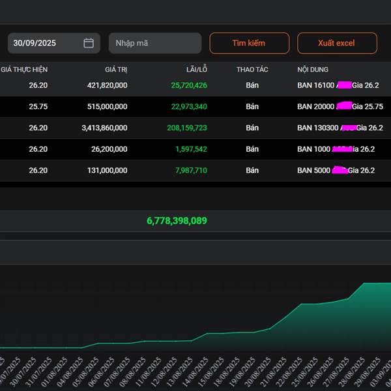Click the Xuất excel button
This screenshot has height=391, width=391.
click(x=337, y=43)
